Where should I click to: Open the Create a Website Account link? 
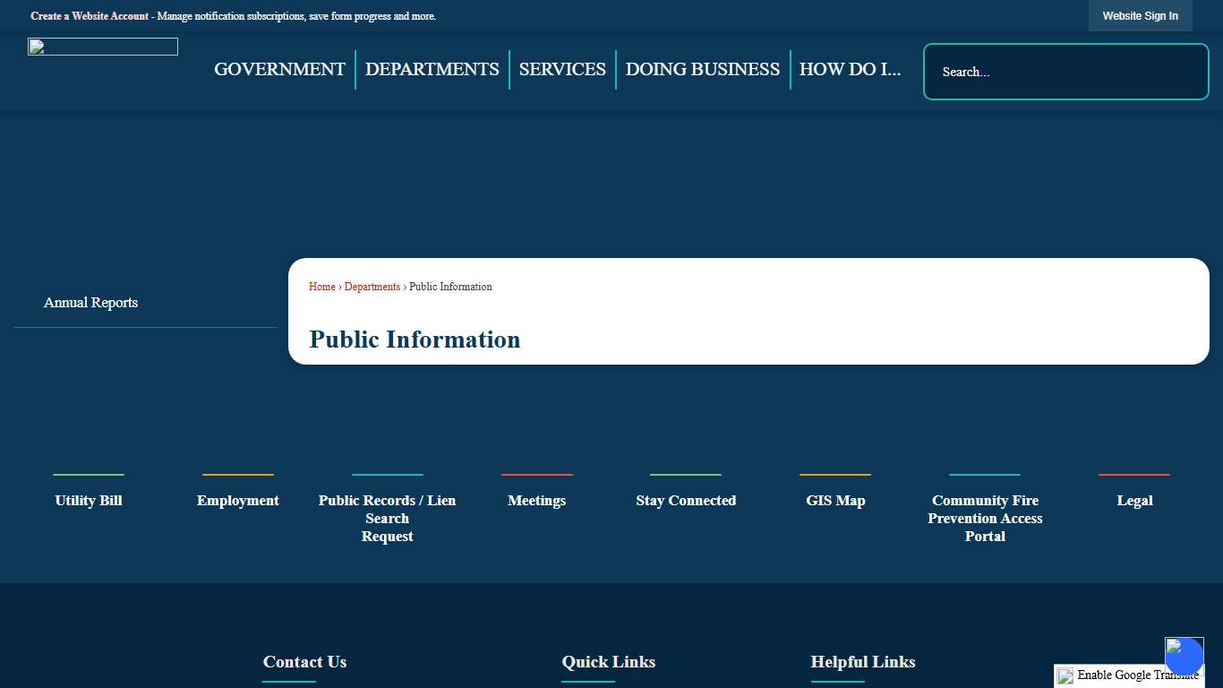coord(90,15)
